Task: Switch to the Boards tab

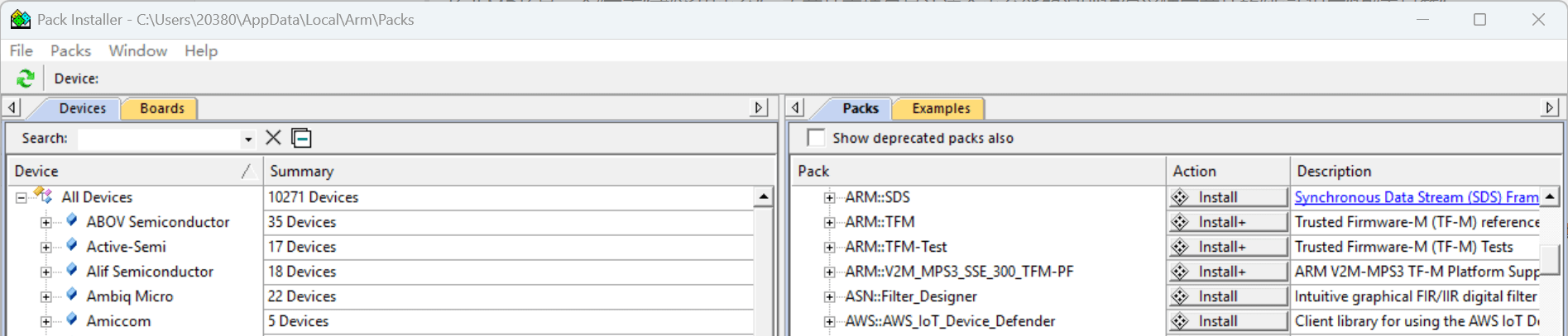Action: (161, 108)
